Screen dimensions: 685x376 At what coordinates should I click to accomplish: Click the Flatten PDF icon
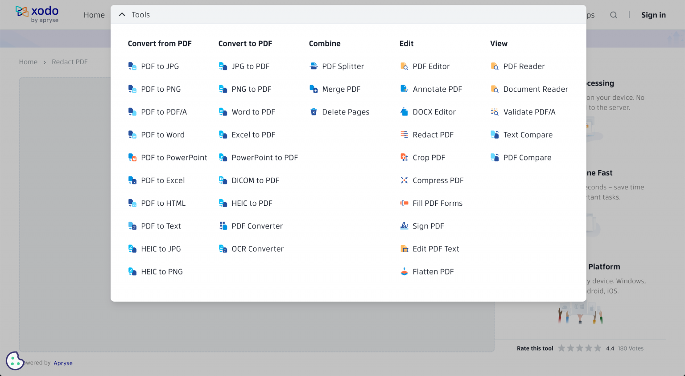pos(404,272)
